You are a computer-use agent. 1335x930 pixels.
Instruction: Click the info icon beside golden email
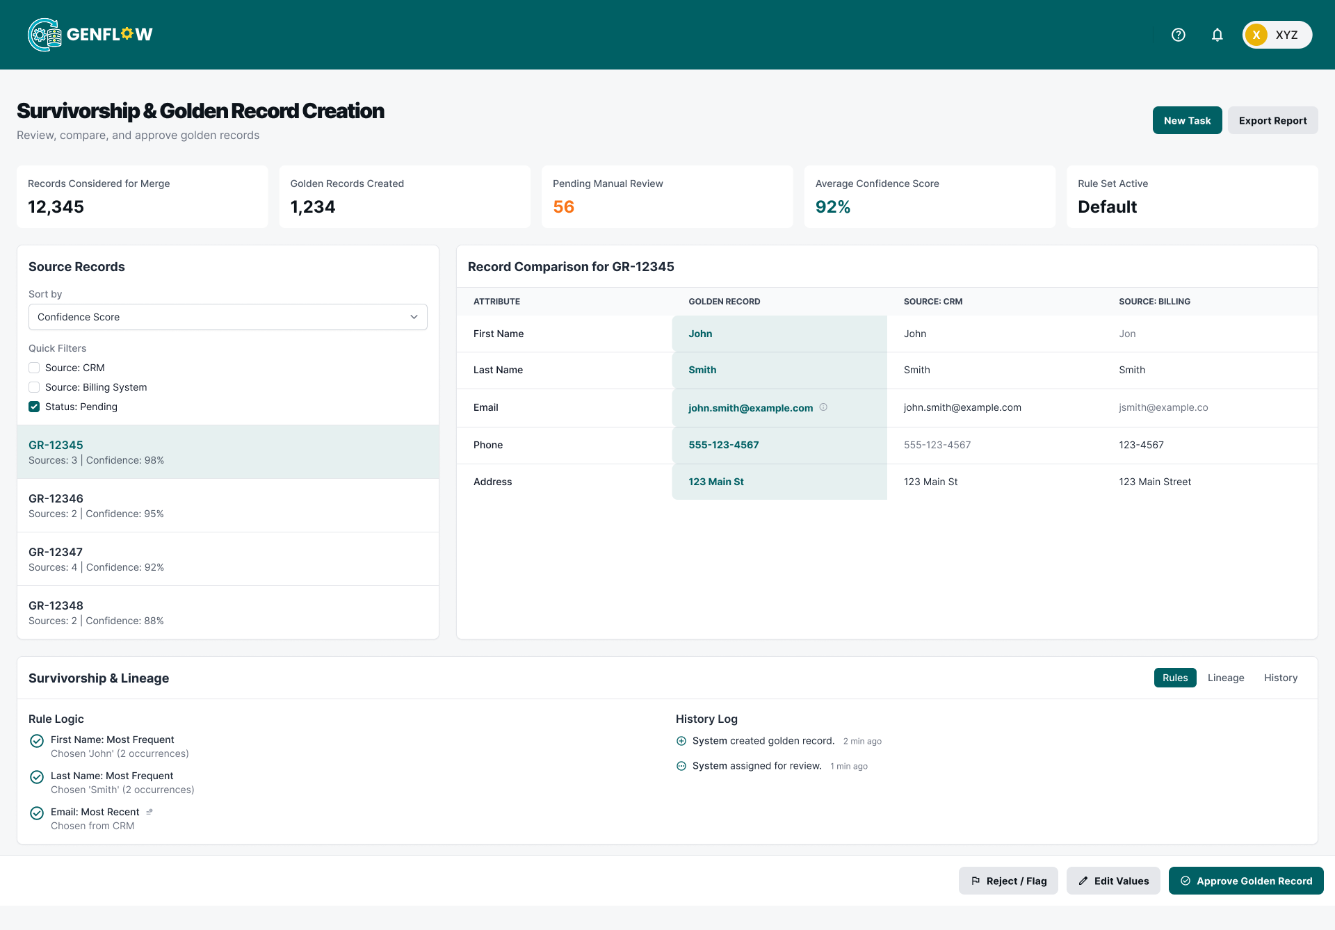point(823,407)
